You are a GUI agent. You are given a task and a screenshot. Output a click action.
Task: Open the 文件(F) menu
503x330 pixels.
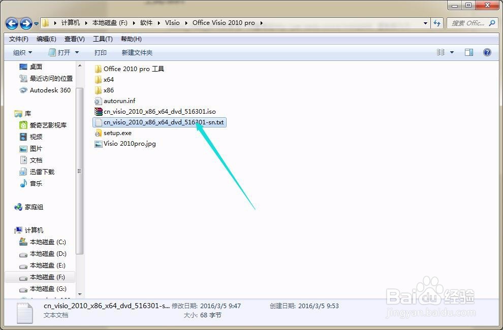tap(19, 39)
